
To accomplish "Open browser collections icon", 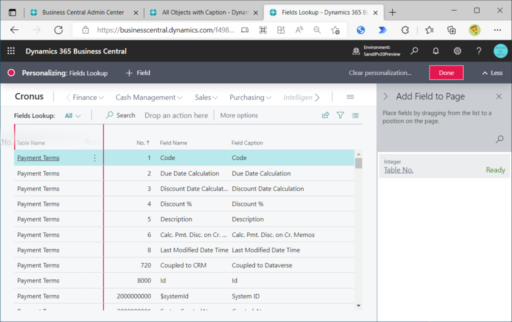I will coord(451,30).
